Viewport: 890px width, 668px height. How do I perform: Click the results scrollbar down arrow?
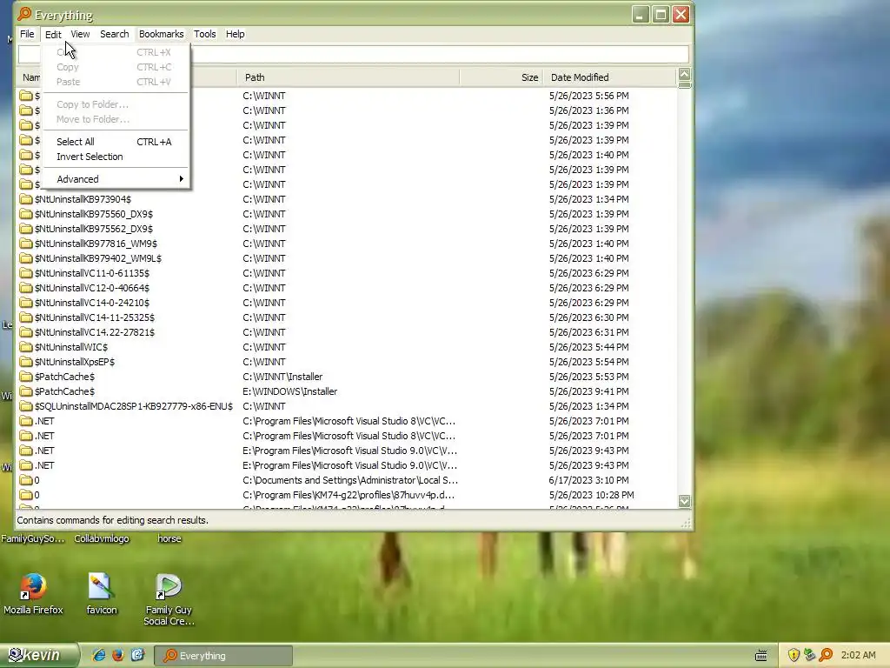click(685, 501)
